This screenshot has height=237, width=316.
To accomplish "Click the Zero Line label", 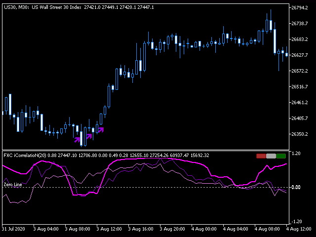I will (x=13, y=185).
